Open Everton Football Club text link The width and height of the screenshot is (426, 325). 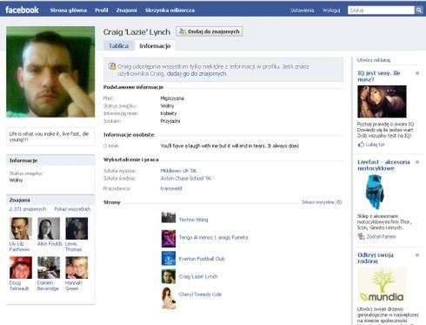(x=202, y=259)
